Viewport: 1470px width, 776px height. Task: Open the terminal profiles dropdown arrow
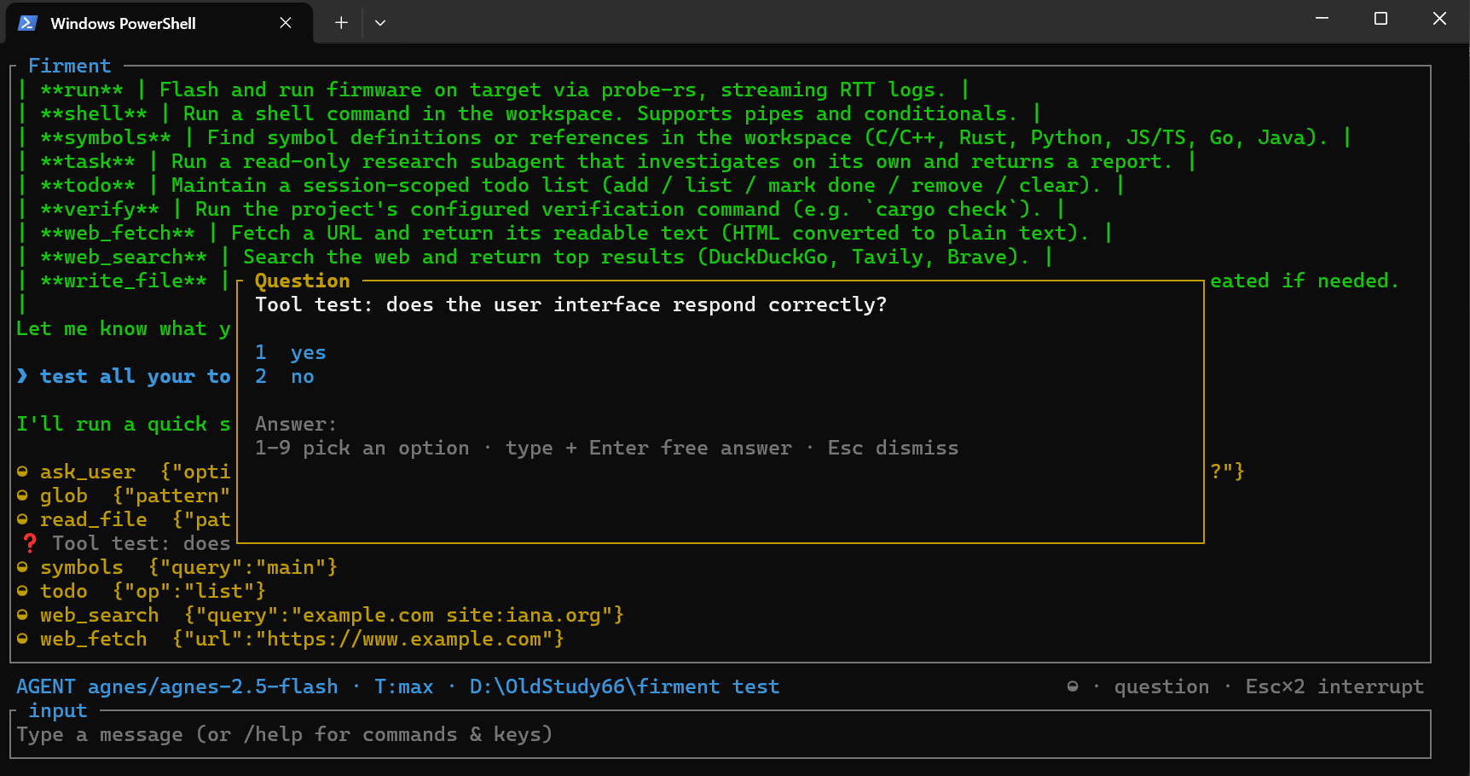pyautogui.click(x=380, y=23)
